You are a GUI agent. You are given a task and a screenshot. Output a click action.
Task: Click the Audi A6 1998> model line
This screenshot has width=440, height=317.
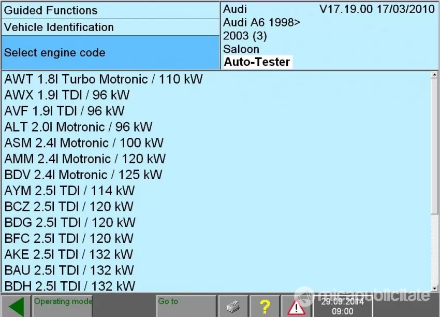[261, 22]
